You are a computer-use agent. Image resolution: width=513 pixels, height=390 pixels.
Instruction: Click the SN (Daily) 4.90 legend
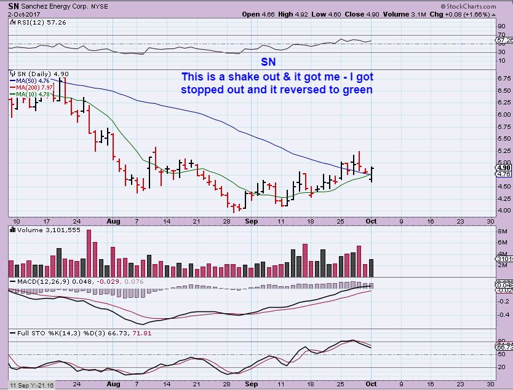pyautogui.click(x=42, y=74)
